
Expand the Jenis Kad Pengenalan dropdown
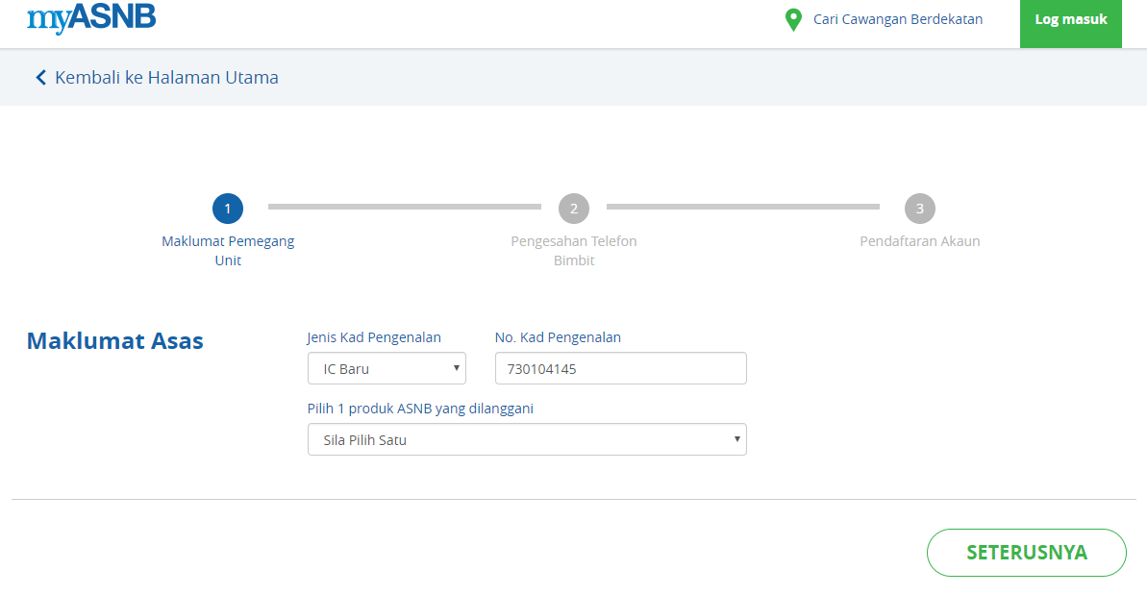coord(386,368)
